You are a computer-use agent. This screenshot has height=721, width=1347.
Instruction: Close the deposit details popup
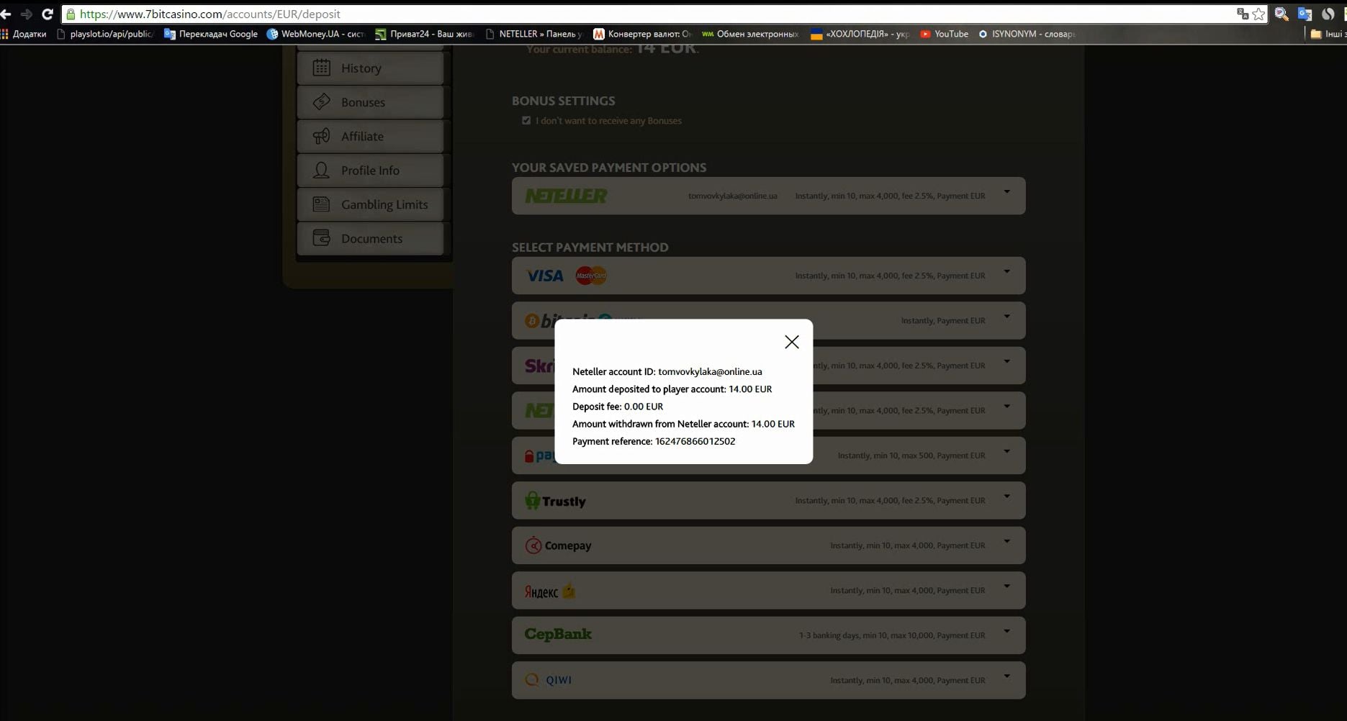click(792, 342)
